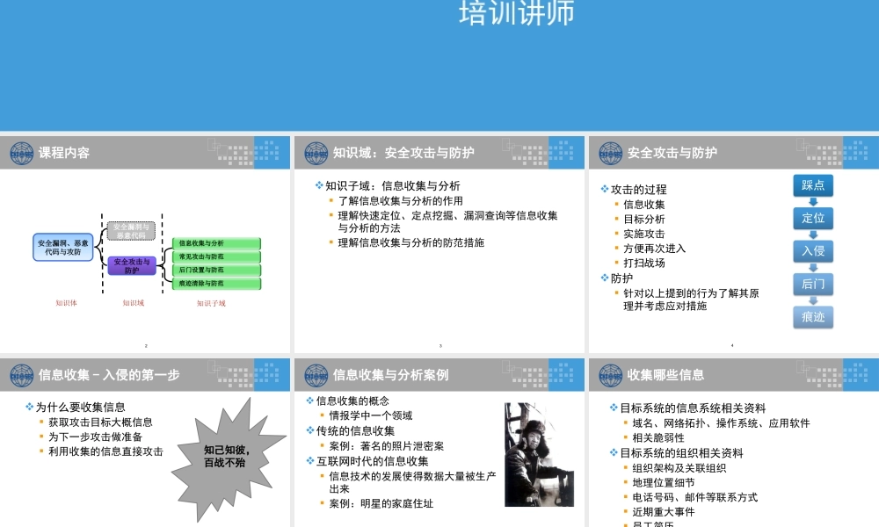Click the 痕迹 step shape at flow bottom
The image size is (879, 527).
pyautogui.click(x=813, y=317)
